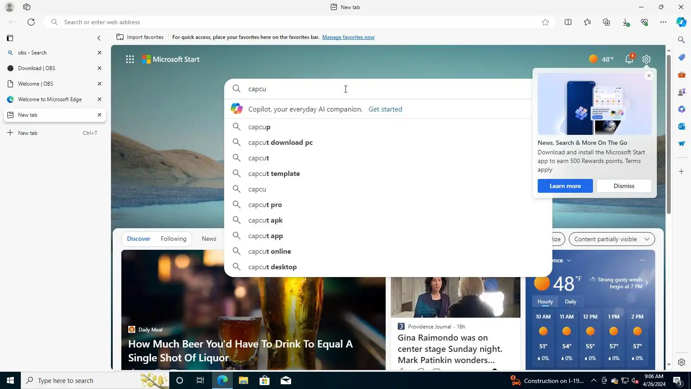The height and width of the screenshot is (389, 691).
Task: Open Gina Raimondo article headline
Action: tap(450, 349)
